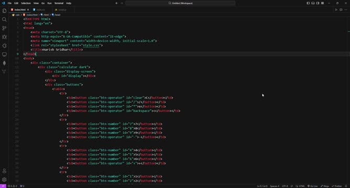Open the Customize Layout icon

pyautogui.click(x=323, y=3)
